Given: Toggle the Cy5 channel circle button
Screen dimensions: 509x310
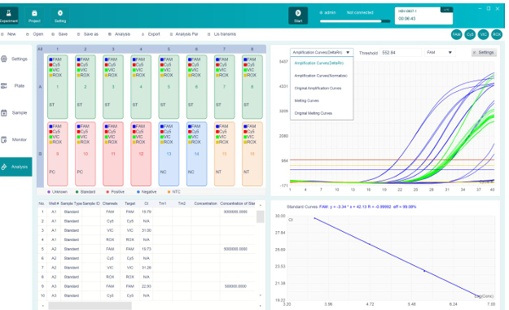Looking at the screenshot, I should pyautogui.click(x=470, y=34).
